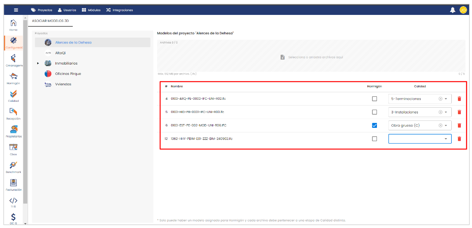The image size is (472, 228).
Task: Select the Oficinas Pirque project
Action: pos(68,74)
